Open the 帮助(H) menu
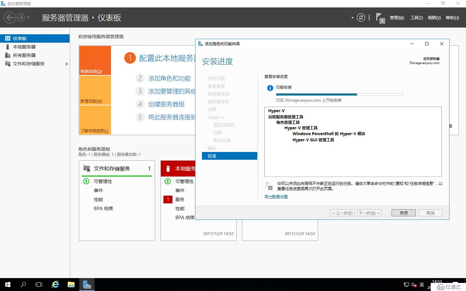466x291 pixels. [452, 18]
